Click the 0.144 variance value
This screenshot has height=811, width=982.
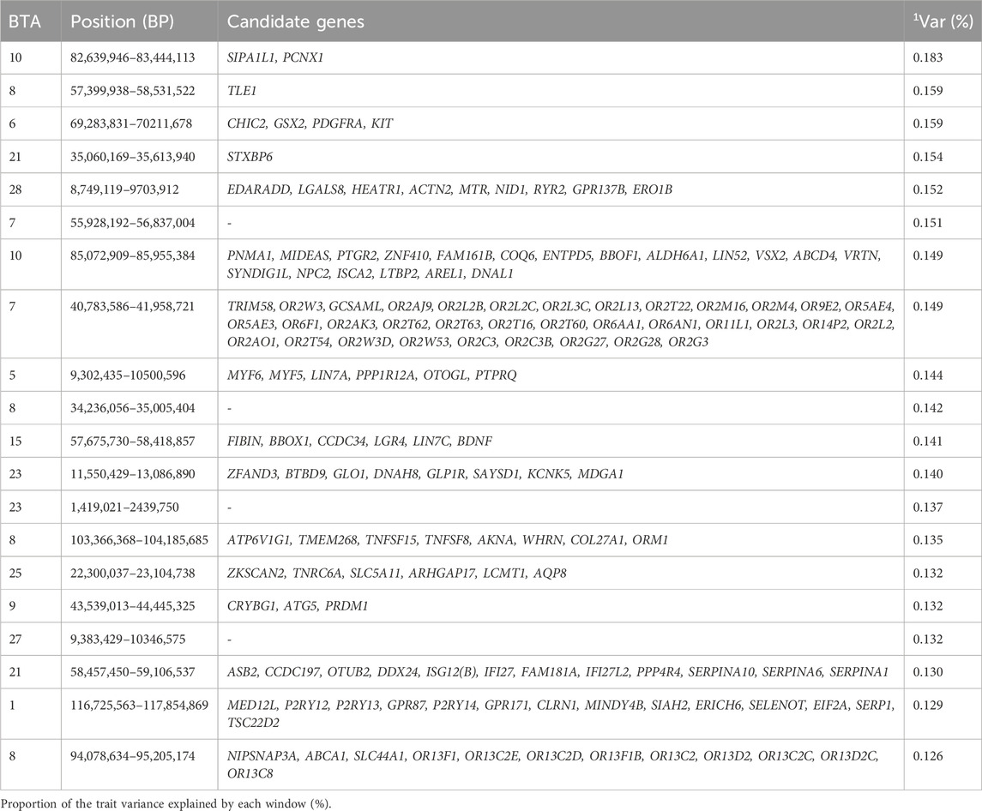coord(927,375)
